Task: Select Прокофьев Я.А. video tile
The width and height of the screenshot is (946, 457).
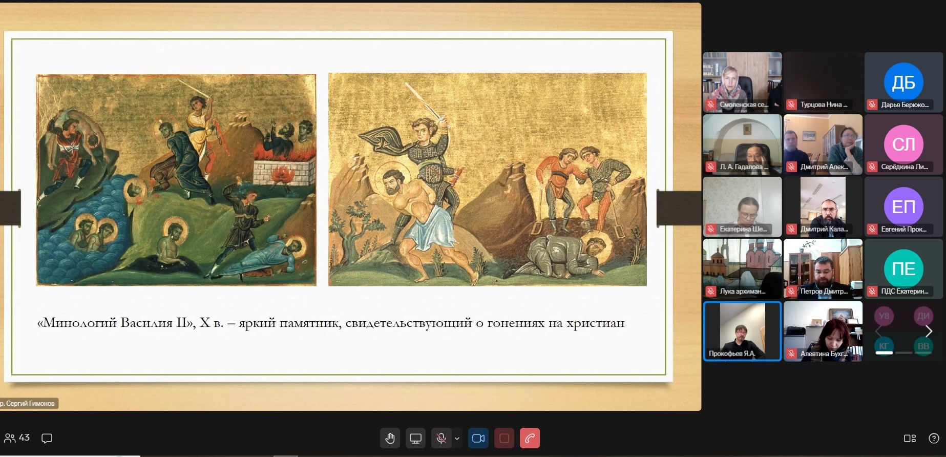Action: (742, 331)
